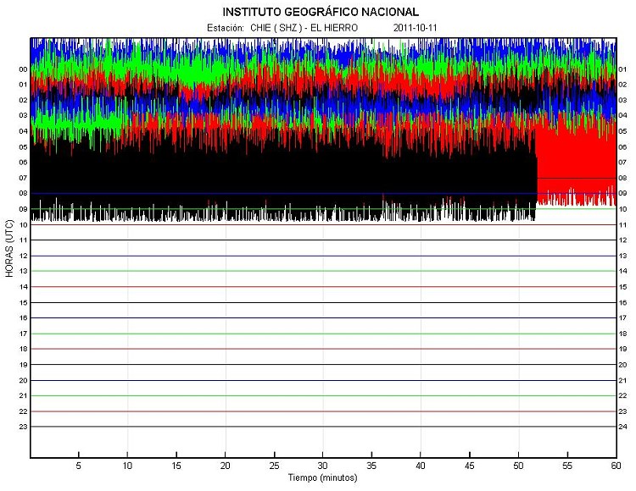Select the 5 minute tick label
636x491 pixels.
(x=78, y=466)
